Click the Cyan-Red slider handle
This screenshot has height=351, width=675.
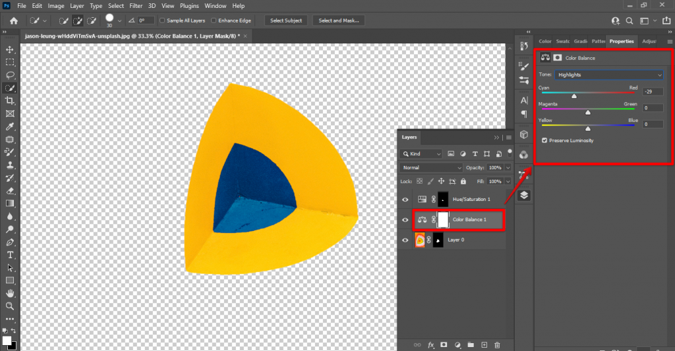(x=573, y=95)
